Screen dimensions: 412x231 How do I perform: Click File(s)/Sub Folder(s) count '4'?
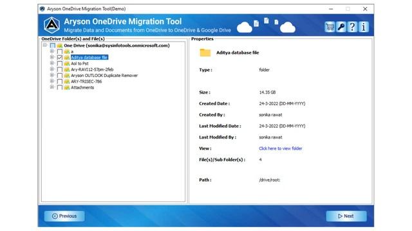(x=260, y=160)
